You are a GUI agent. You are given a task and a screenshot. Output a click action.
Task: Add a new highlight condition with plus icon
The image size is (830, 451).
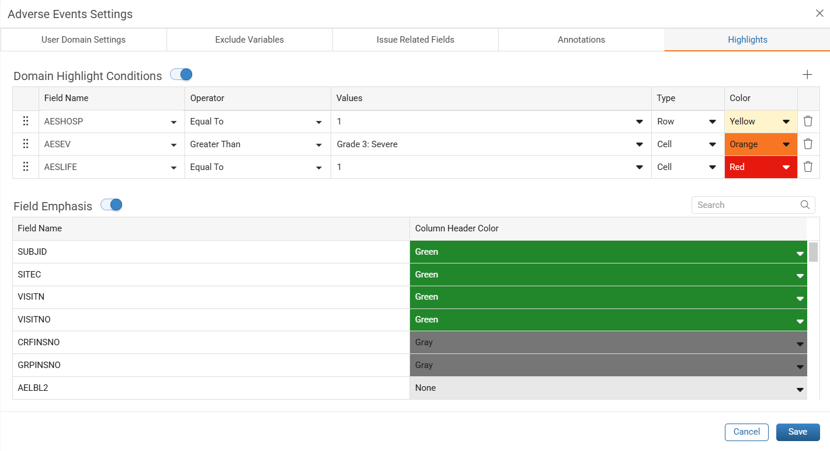807,75
